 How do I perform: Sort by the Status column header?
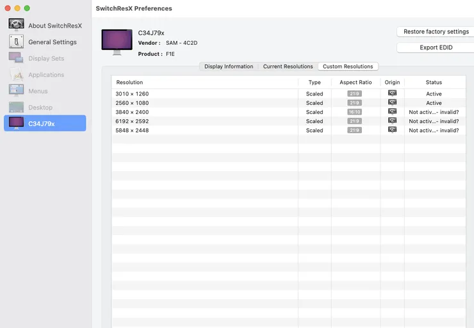(x=434, y=82)
